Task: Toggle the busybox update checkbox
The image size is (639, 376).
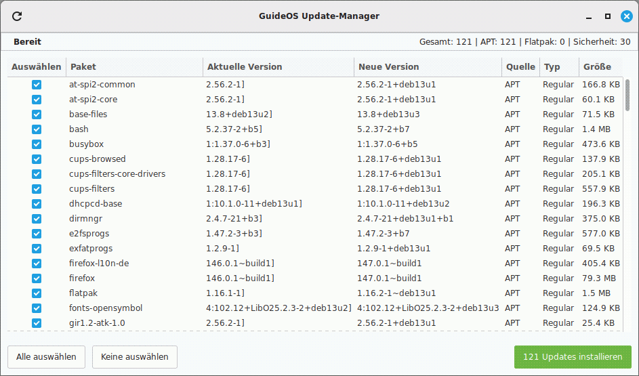Action: 37,144
